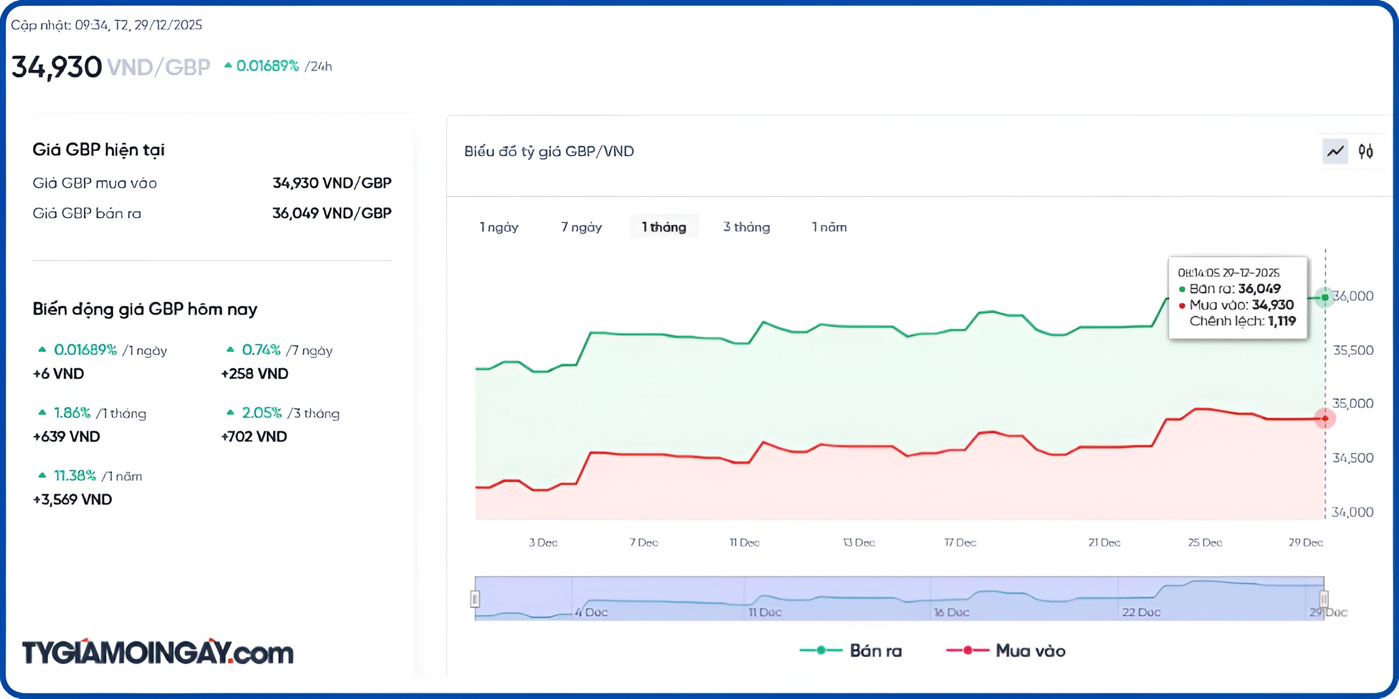Screen dimensions: 1399x699
Task: Switch to line chart view icon
Action: click(x=1335, y=151)
